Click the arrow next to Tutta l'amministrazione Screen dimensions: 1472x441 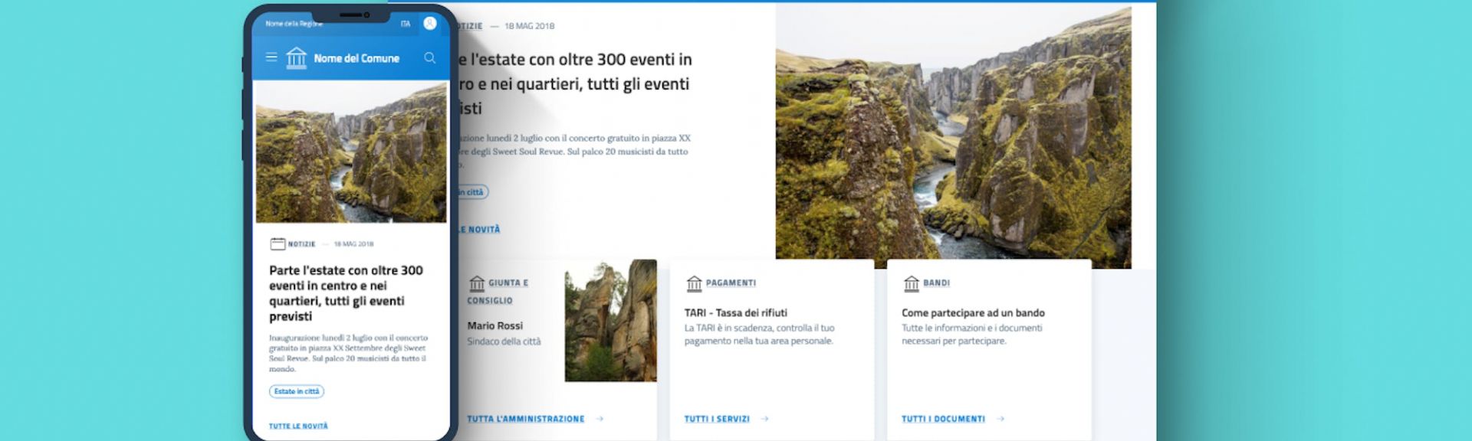coord(600,419)
